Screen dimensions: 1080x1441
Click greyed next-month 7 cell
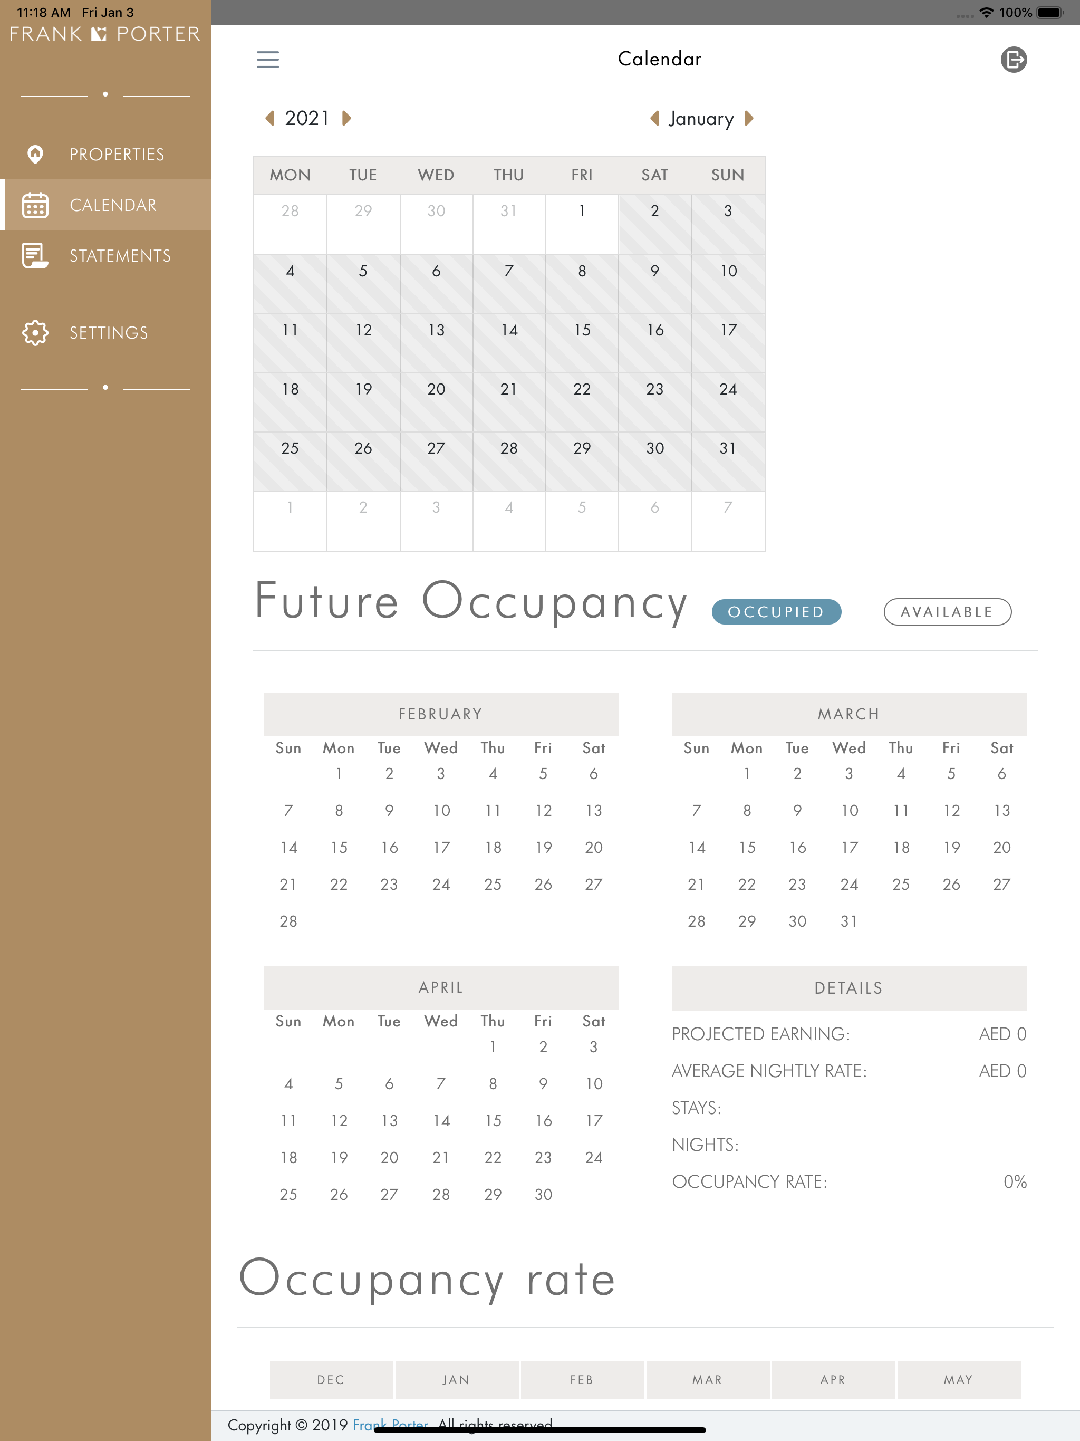(728, 521)
